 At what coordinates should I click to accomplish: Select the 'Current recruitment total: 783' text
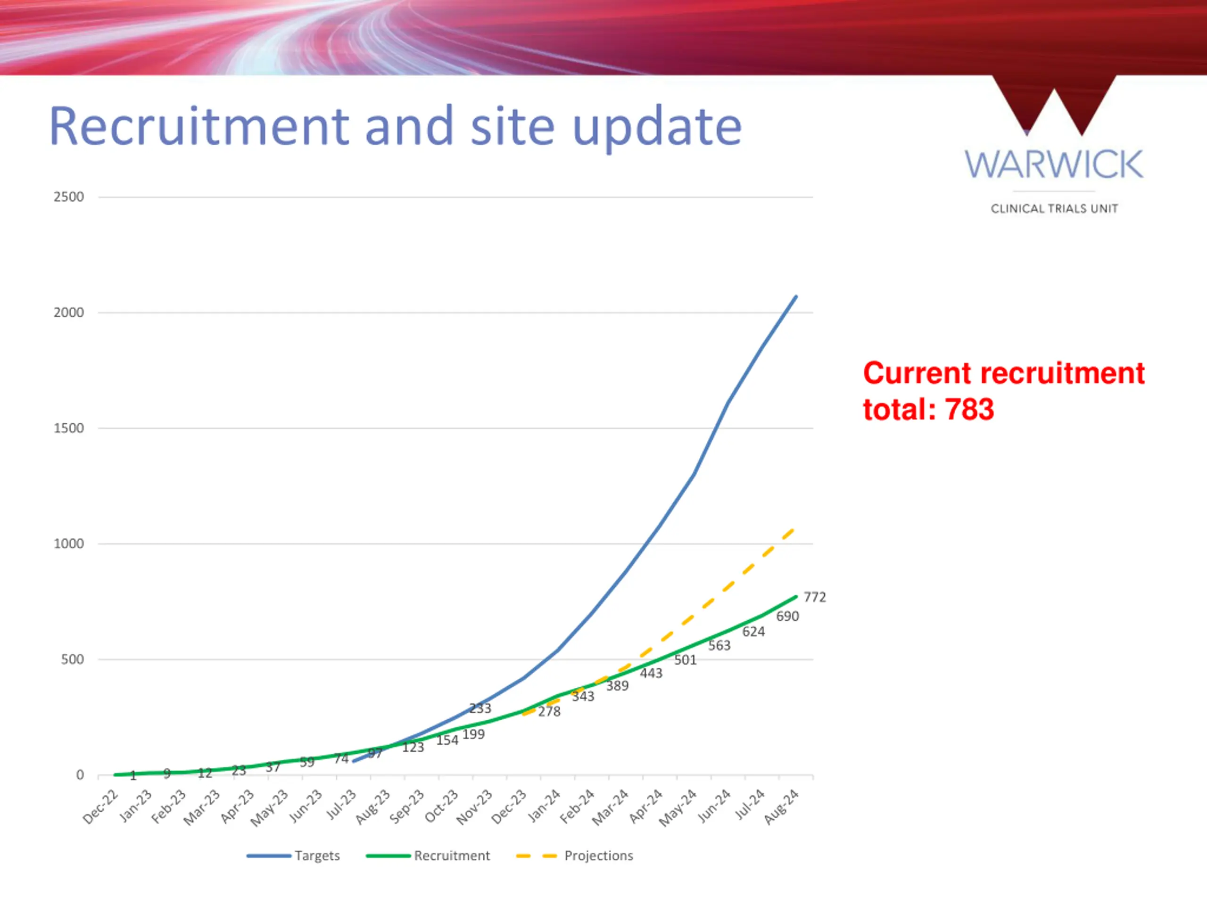pyautogui.click(x=1003, y=391)
